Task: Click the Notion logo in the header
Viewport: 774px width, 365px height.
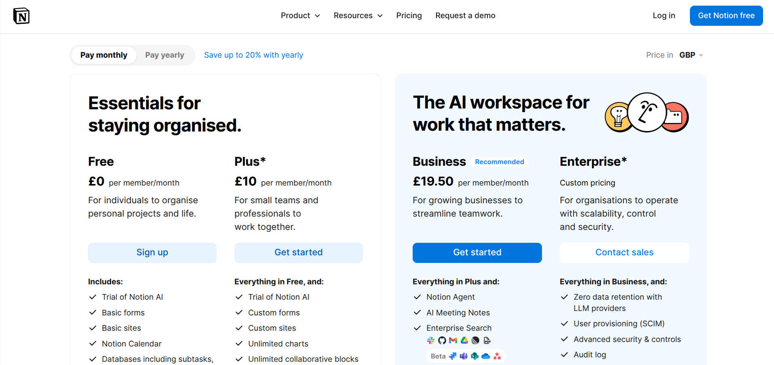Action: click(x=21, y=16)
